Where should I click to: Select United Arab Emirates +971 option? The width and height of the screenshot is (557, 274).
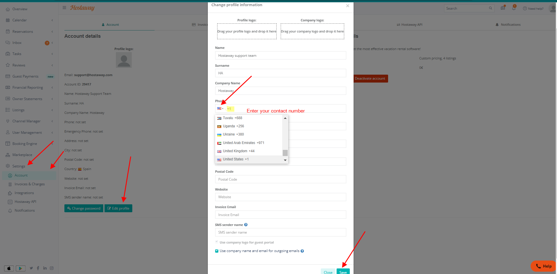coord(249,143)
